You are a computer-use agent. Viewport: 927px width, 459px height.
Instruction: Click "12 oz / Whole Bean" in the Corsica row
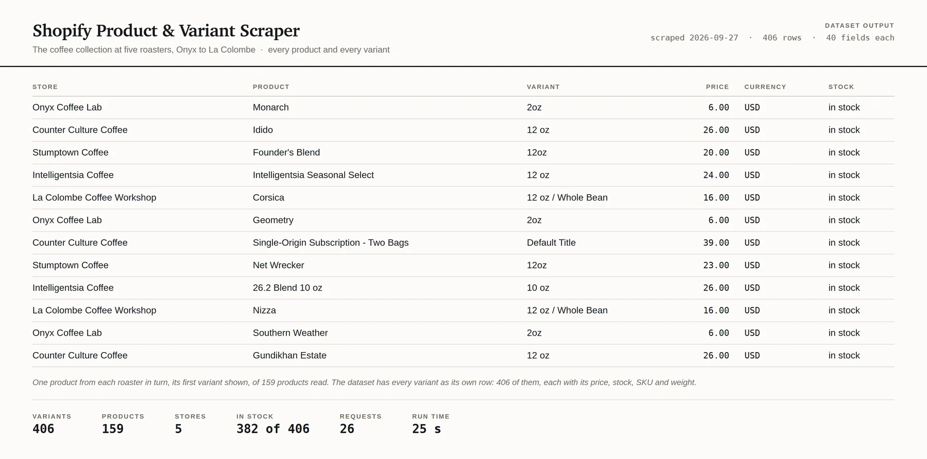567,198
